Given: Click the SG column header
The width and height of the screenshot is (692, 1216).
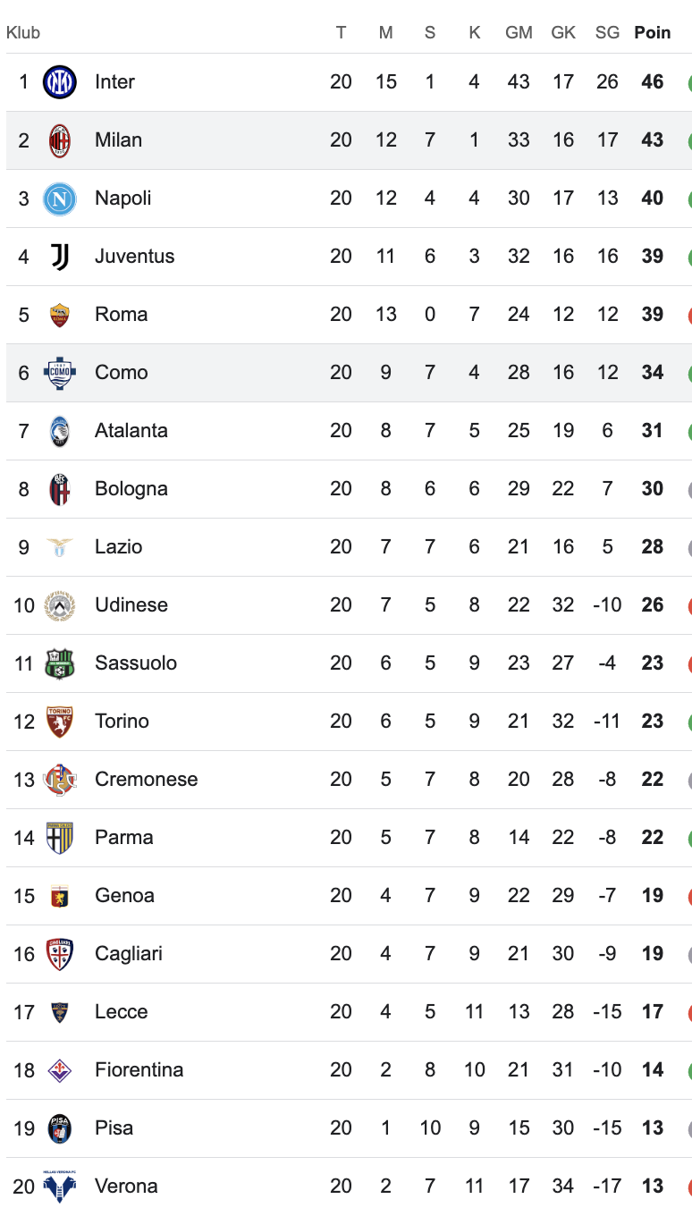Looking at the screenshot, I should (x=607, y=33).
